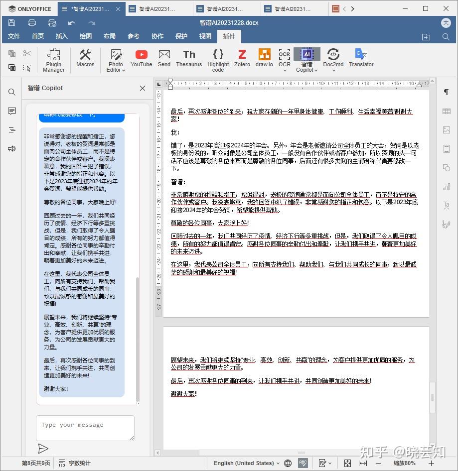Open the feedback announcement icon in sidebar
Image resolution: width=458 pixels, height=471 pixels.
(x=12, y=149)
